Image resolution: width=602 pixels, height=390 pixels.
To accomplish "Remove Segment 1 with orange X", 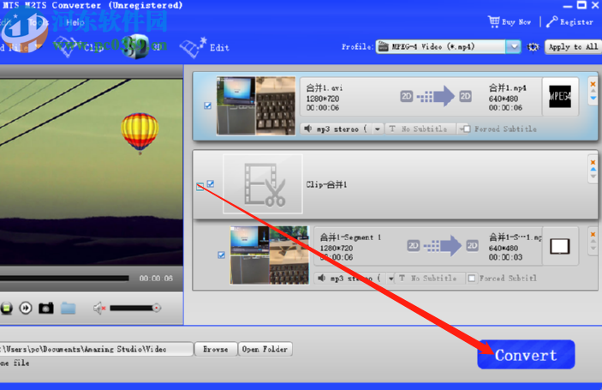I will 593,234.
